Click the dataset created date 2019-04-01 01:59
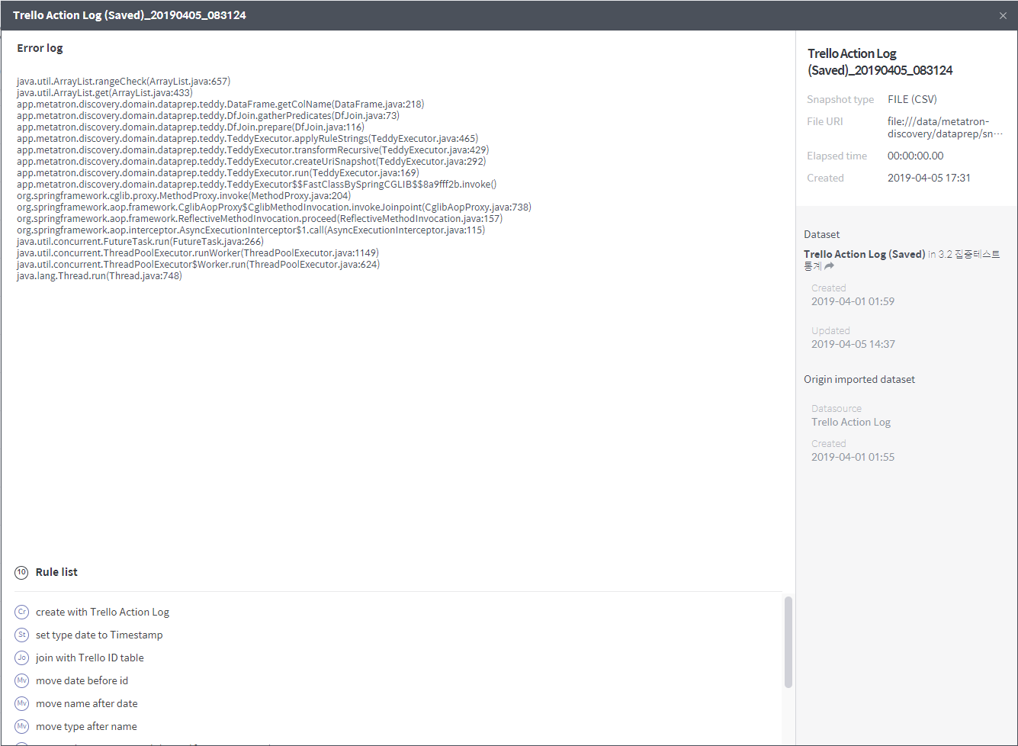Viewport: 1018px width, 746px height. [x=853, y=301]
